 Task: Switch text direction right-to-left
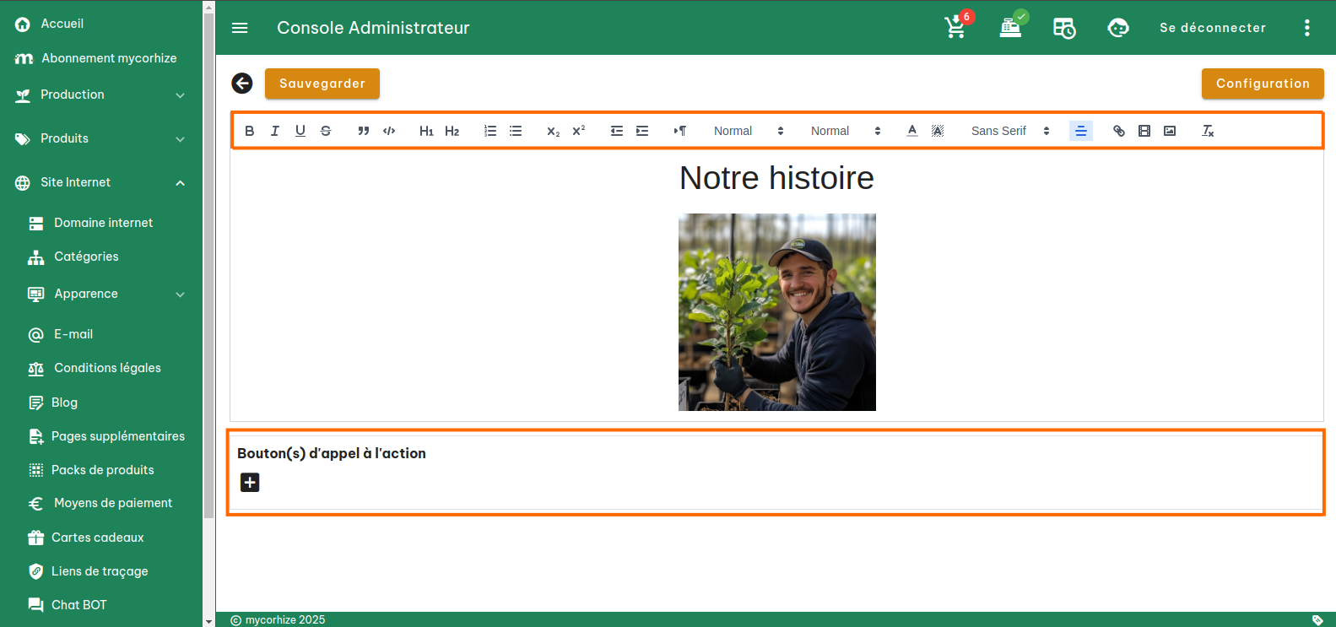680,131
